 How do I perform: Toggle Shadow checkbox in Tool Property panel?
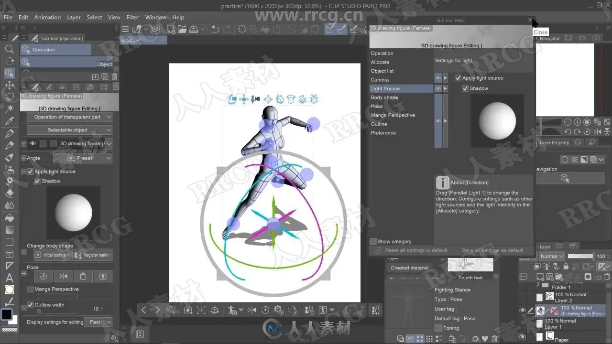pos(37,181)
